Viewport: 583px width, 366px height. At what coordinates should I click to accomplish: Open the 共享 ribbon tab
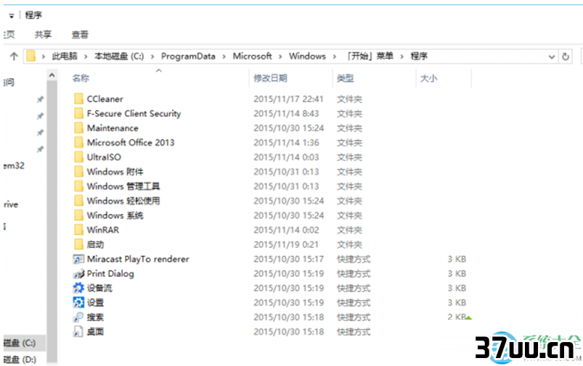pos(43,35)
